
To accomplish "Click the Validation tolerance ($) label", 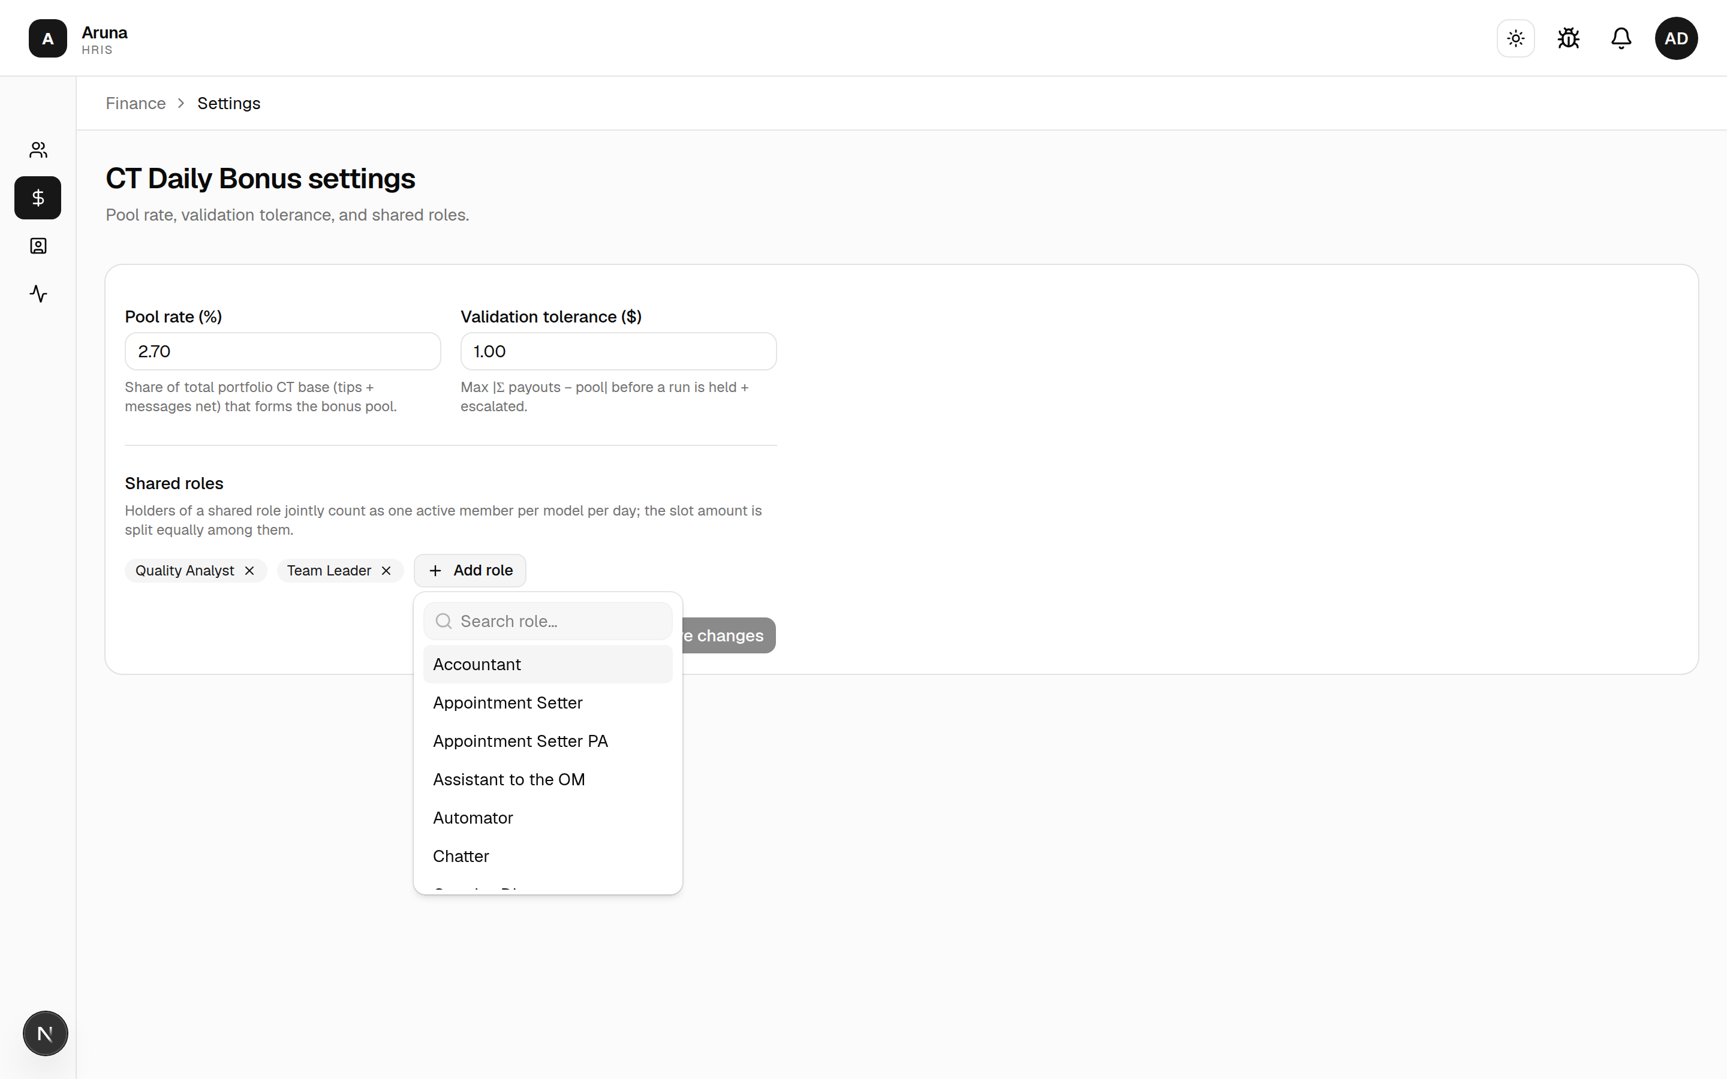I will (551, 317).
